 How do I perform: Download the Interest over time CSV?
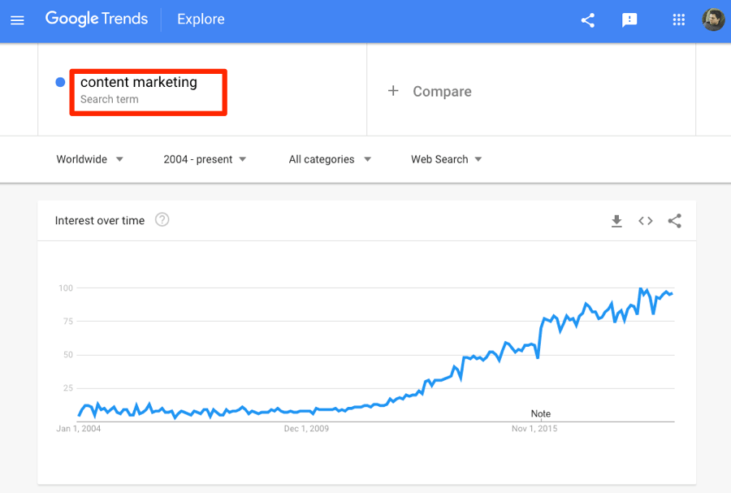(x=616, y=221)
